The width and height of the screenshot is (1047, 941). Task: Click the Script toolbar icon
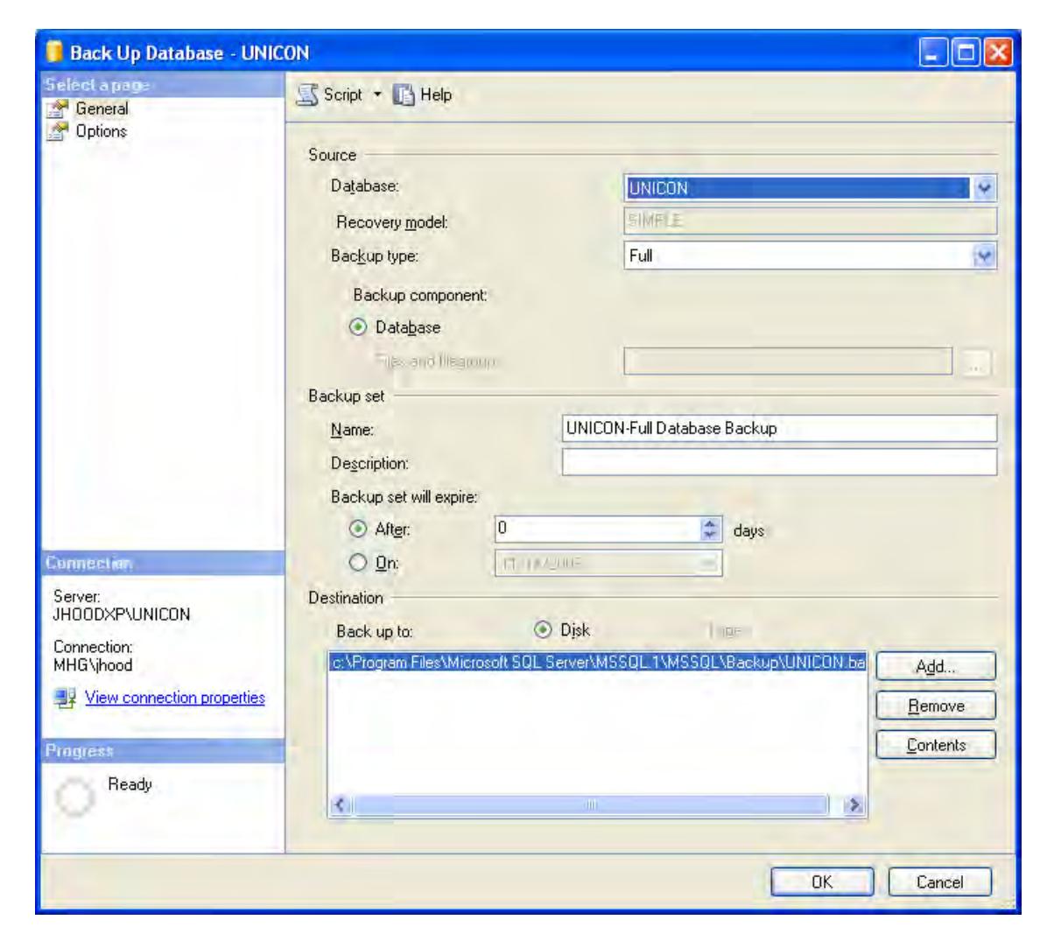pyautogui.click(x=307, y=95)
